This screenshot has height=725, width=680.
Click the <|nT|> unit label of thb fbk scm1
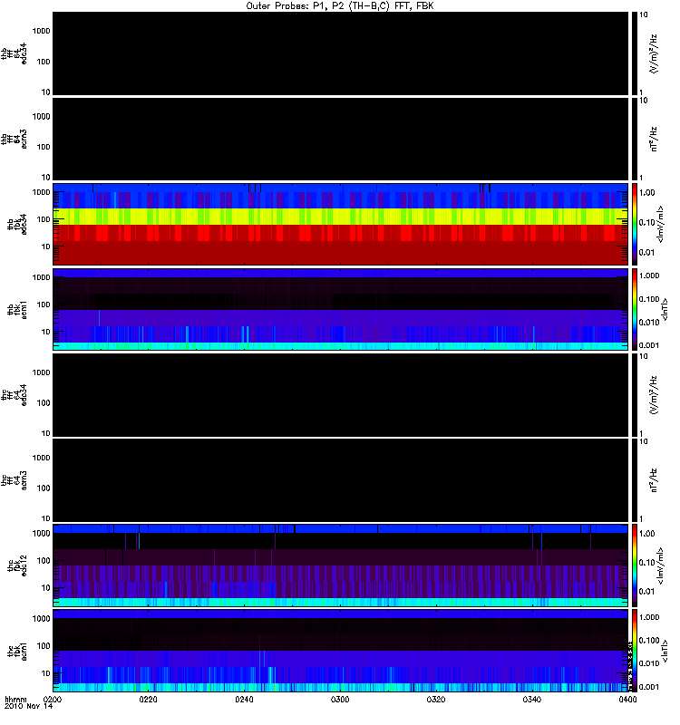(665, 309)
